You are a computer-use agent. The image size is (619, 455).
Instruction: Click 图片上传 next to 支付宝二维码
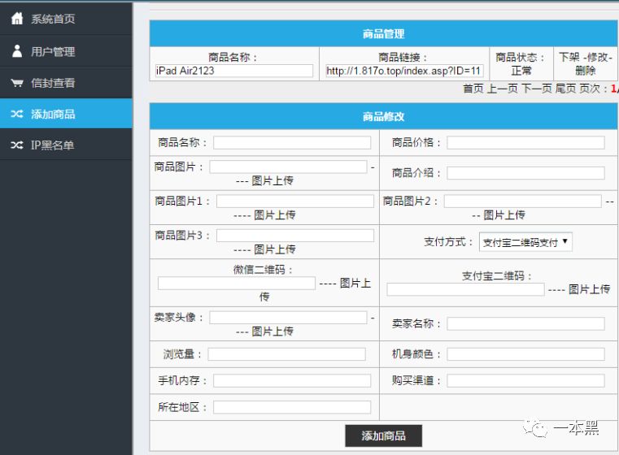pos(590,289)
